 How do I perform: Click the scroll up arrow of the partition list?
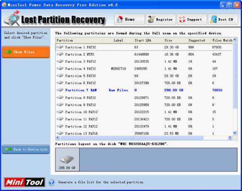click(x=235, y=40)
